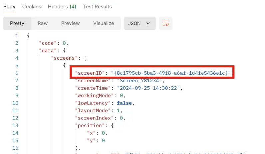Select the Pretty view button

coord(17,23)
